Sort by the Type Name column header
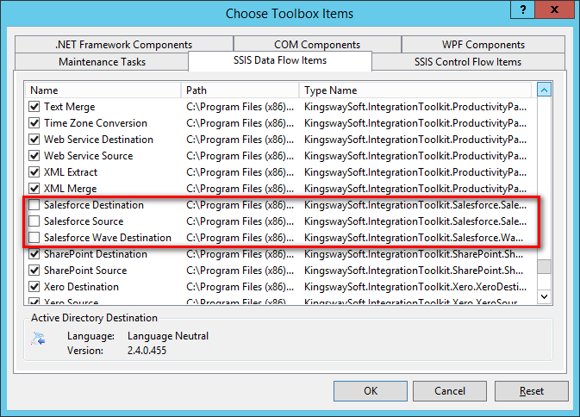 (x=415, y=90)
